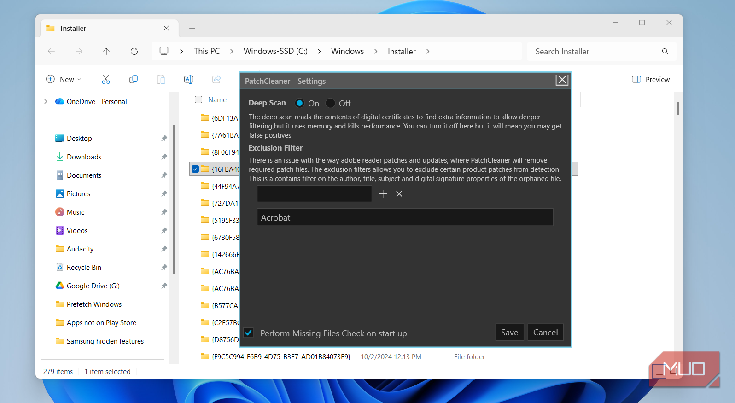The width and height of the screenshot is (735, 403).
Task: Select the Installer window tab
Action: (x=109, y=29)
